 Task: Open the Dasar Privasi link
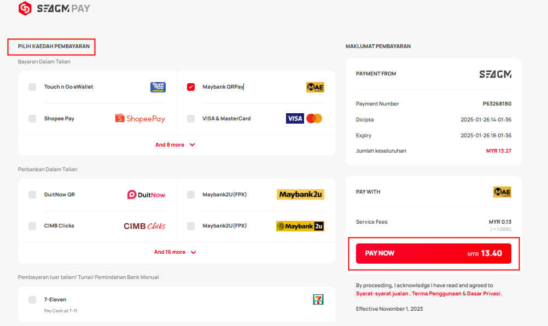pyautogui.click(x=483, y=294)
